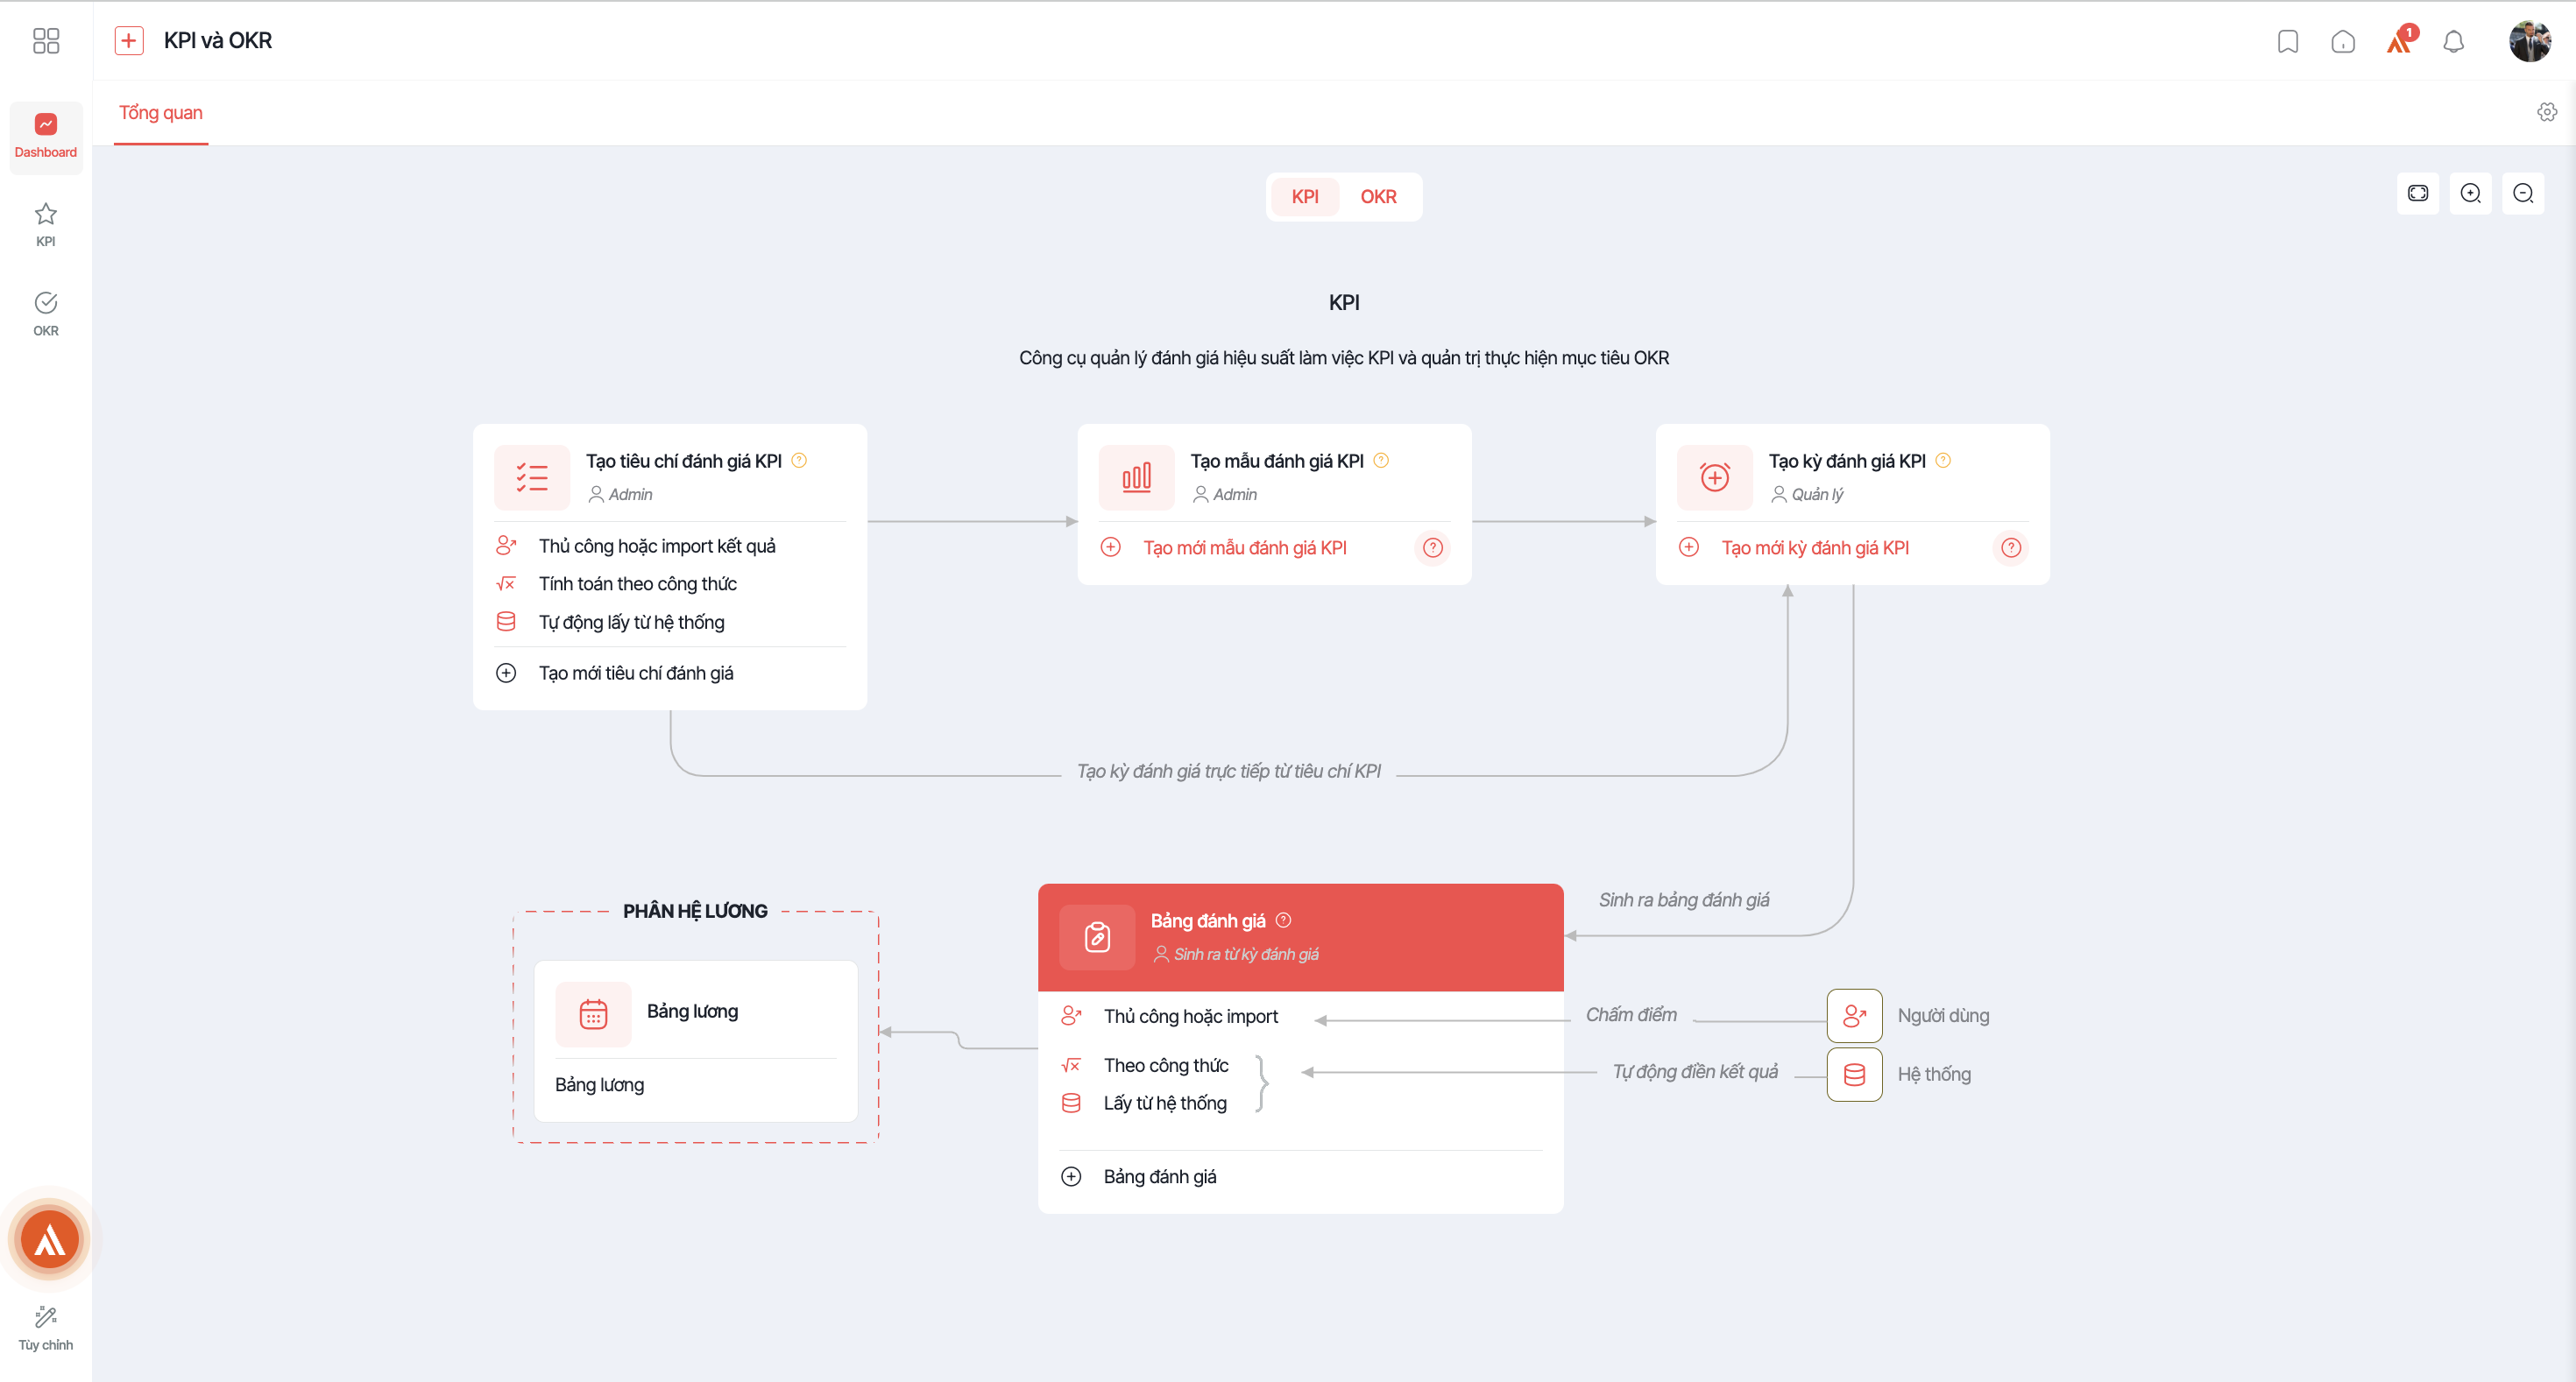Click the bookmark icon in top bar
Screen dimensions: 2576x1382
pyautogui.click(x=2287, y=41)
